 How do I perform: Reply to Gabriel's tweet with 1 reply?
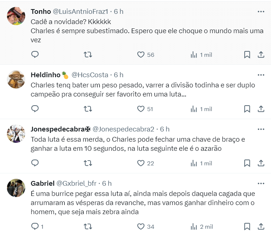click(x=35, y=227)
